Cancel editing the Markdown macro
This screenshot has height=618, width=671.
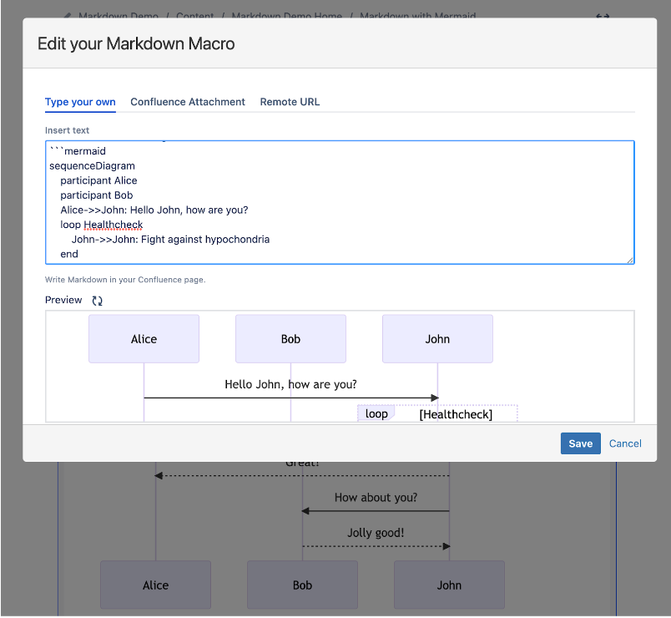click(x=624, y=443)
